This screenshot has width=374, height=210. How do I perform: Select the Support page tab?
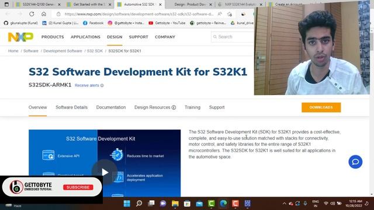(x=217, y=107)
